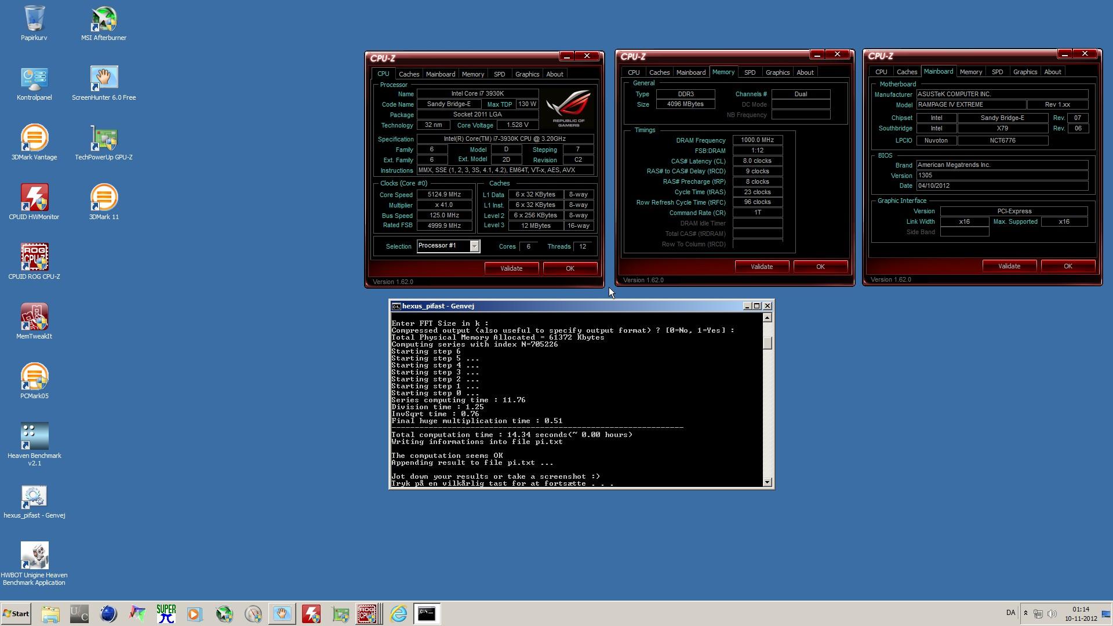Click the volume speaker tray icon
The image size is (1113, 626).
pos(1052,614)
